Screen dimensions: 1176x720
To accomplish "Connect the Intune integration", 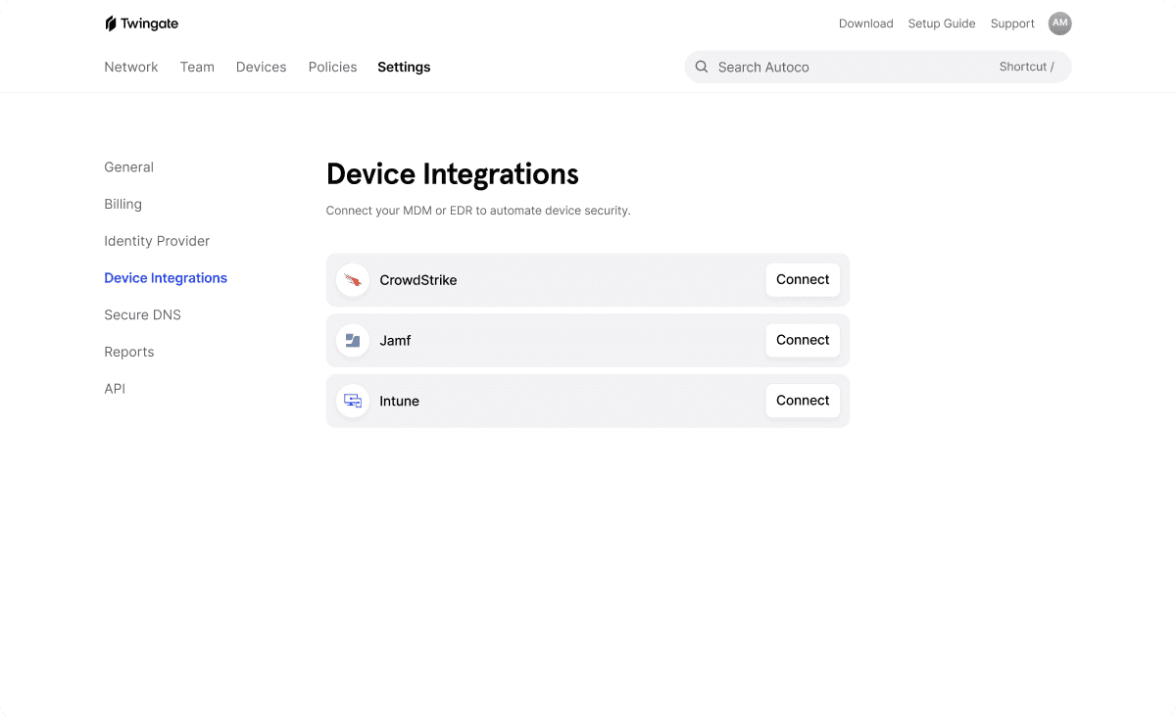I will (803, 401).
